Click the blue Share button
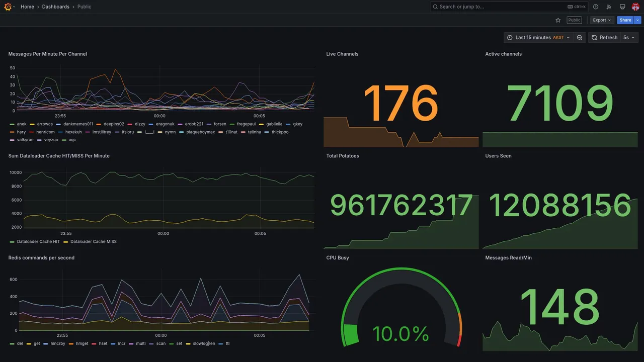Screen dimensions: 644x362 [625, 20]
